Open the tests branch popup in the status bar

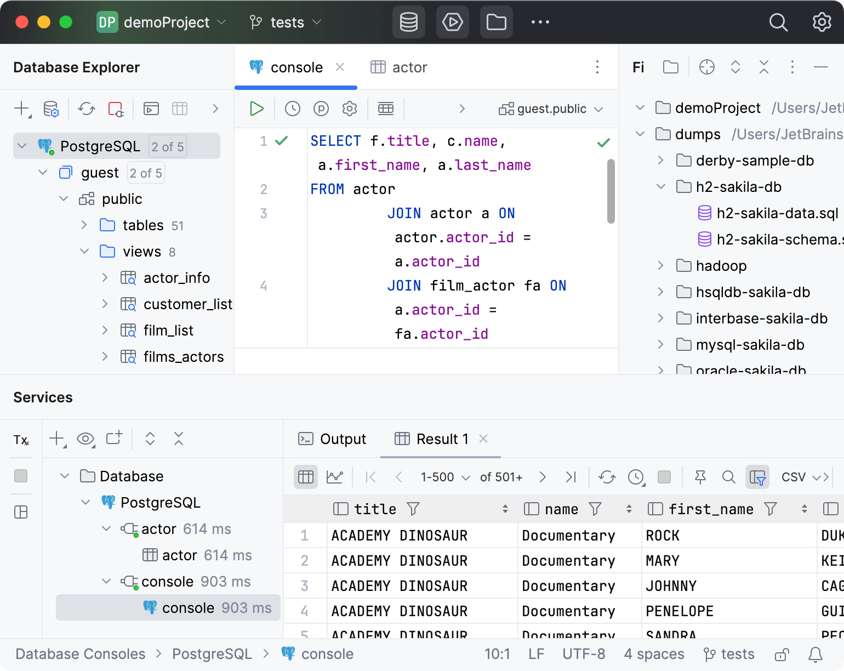729,653
